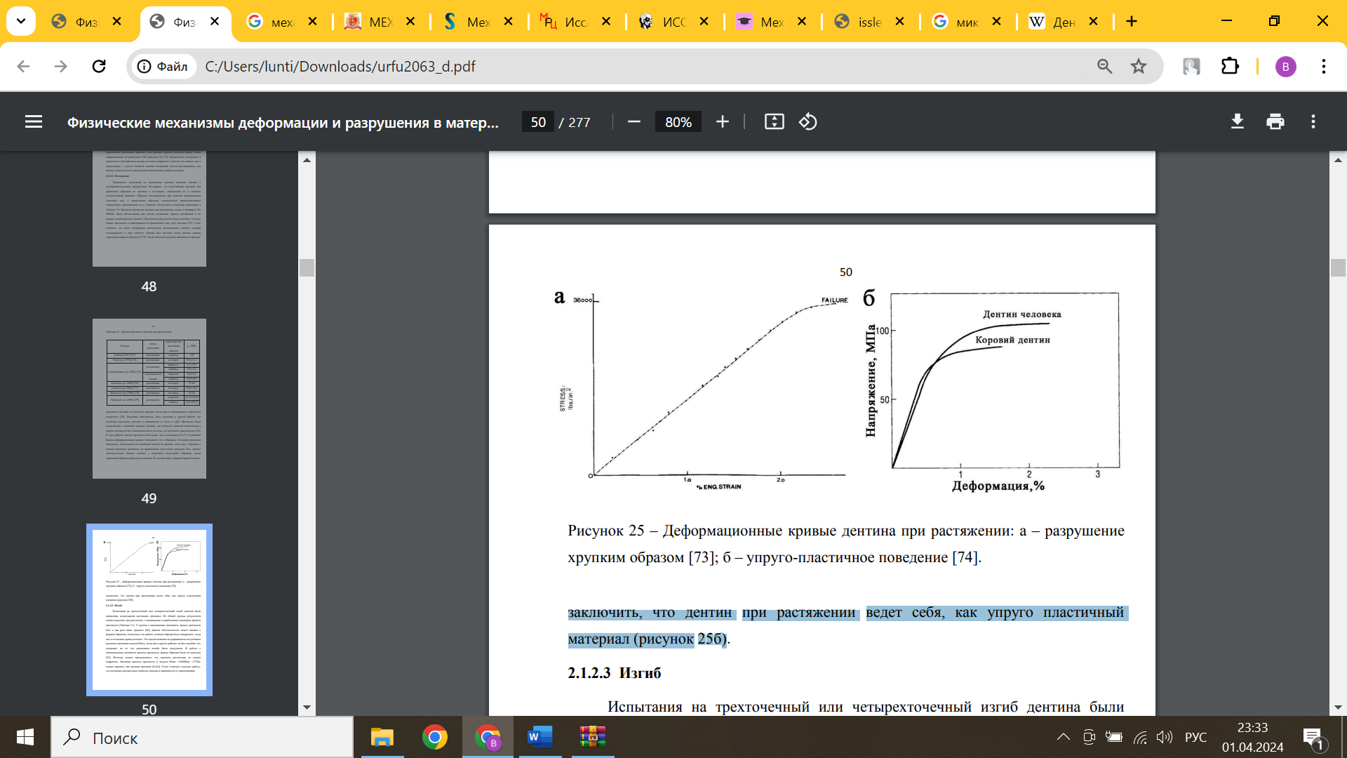Open the Windows Start menu
The image size is (1347, 758).
click(x=25, y=737)
